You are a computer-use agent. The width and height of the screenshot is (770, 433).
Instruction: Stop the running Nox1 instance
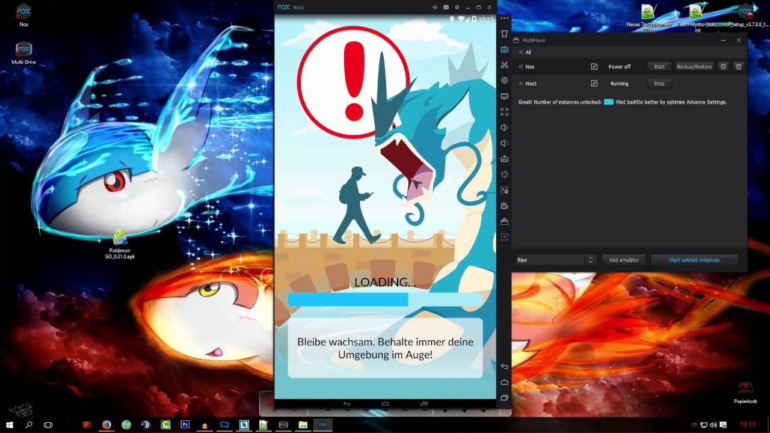pos(659,84)
